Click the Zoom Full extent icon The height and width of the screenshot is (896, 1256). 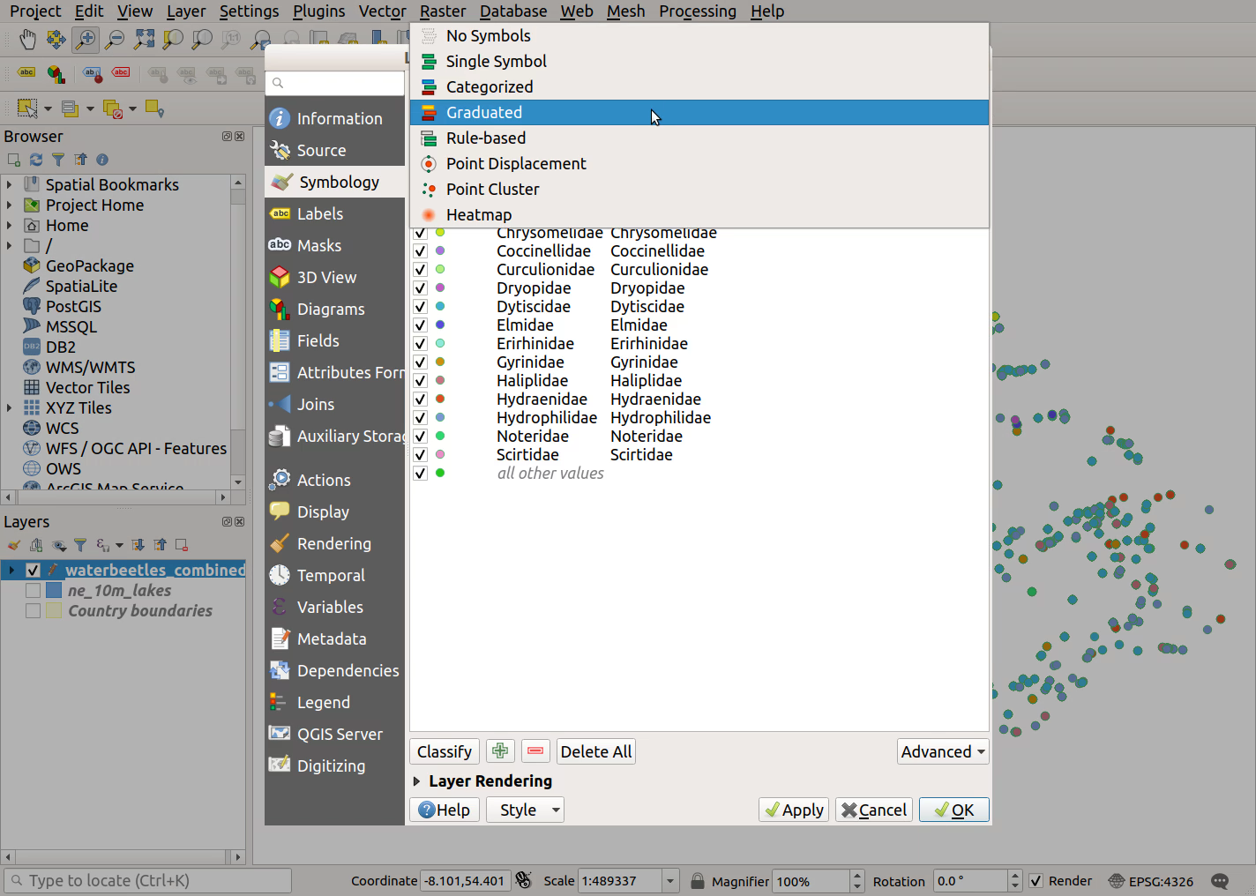144,39
